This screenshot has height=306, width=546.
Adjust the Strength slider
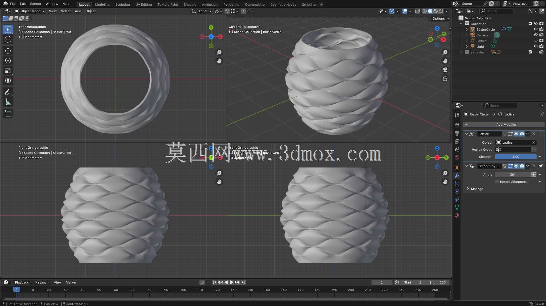[516, 157]
